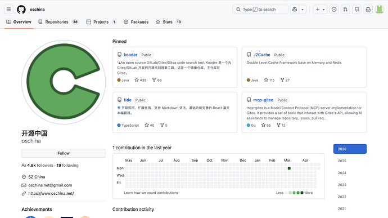Open the issues icon in header
388x218 pixels.
(334, 10)
